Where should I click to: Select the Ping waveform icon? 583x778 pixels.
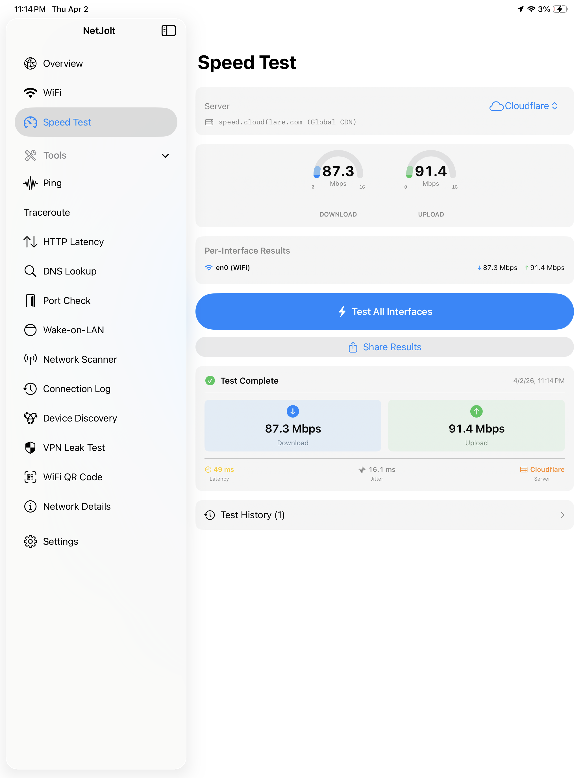click(30, 183)
